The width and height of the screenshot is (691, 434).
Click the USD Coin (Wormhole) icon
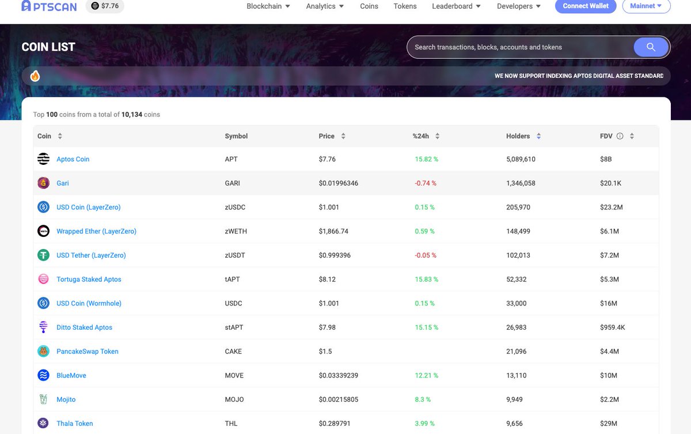pos(43,303)
